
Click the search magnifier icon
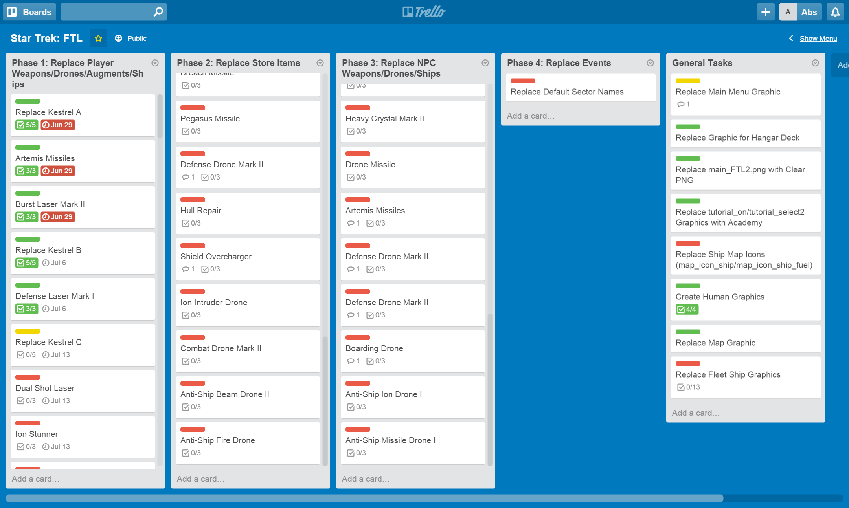point(158,12)
